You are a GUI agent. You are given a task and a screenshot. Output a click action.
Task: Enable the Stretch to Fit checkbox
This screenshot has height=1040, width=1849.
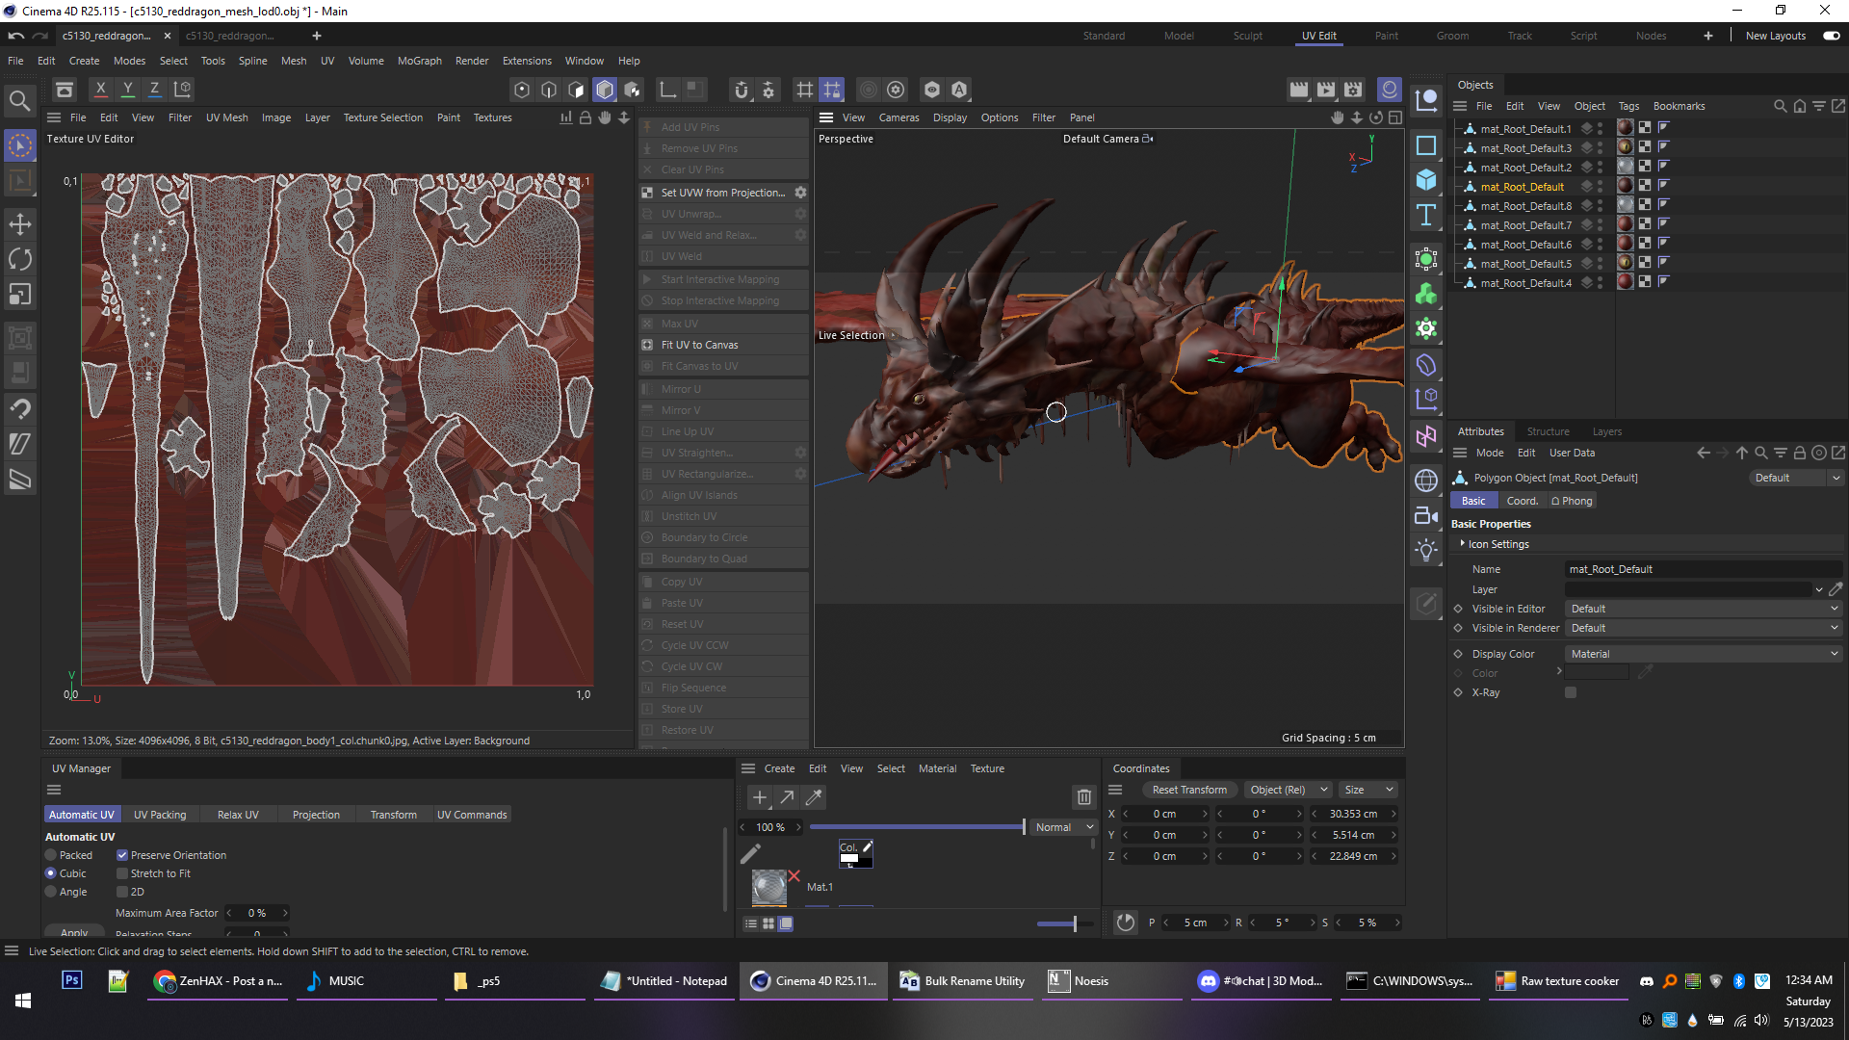[122, 873]
